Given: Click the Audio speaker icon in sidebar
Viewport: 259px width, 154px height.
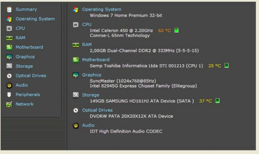Looking at the screenshot, I should click(9, 85).
